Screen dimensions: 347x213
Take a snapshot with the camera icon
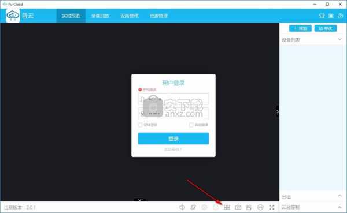238,207
